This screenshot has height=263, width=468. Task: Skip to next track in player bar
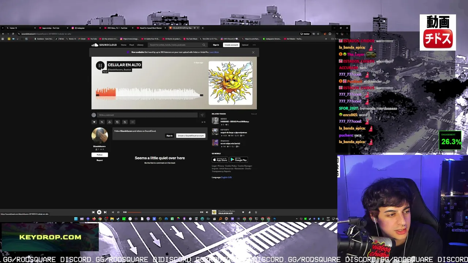tap(105, 212)
